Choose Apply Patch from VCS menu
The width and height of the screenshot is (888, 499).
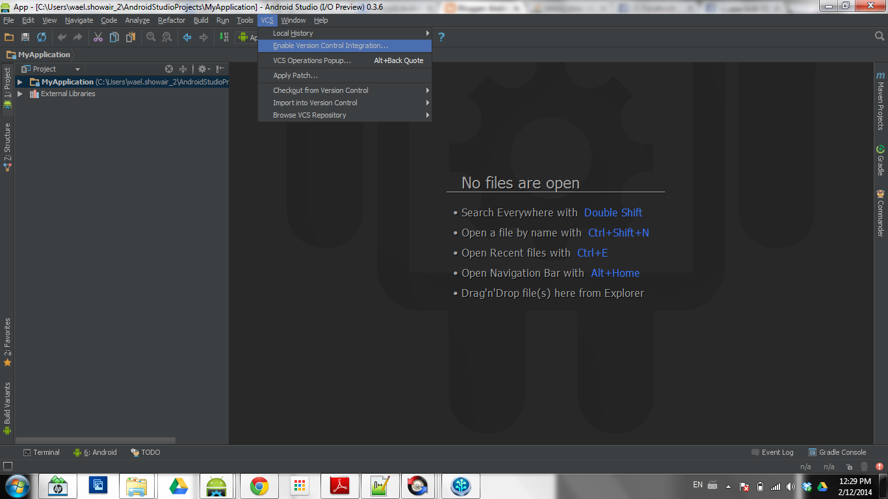pos(345,75)
